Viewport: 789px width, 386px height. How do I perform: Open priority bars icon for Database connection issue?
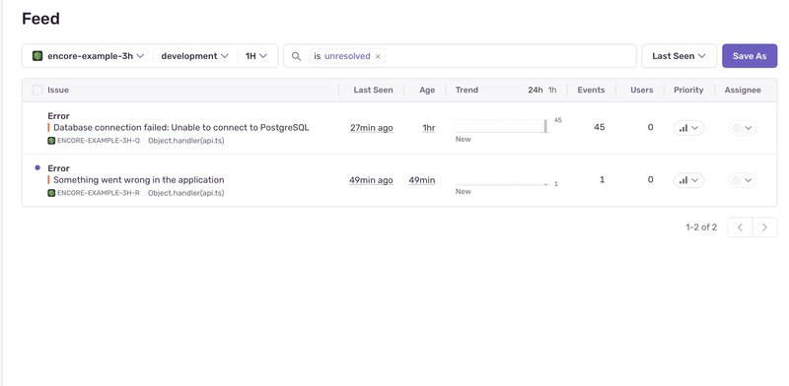(682, 128)
